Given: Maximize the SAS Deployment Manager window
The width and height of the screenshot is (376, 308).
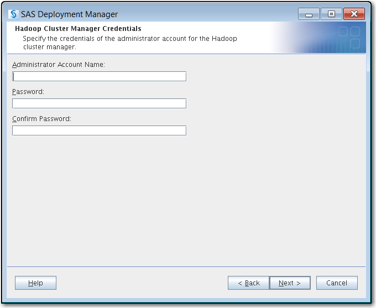Looking at the screenshot, I should click(331, 14).
